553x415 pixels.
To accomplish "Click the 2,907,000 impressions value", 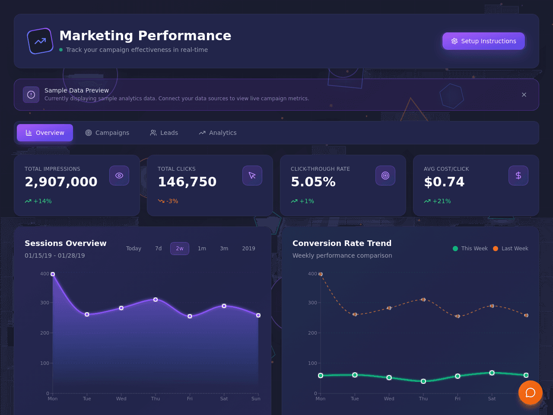I will 61,182.
